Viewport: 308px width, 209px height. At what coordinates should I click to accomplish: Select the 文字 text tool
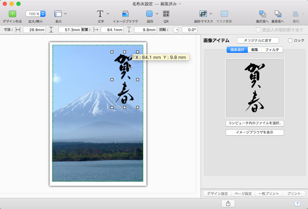pos(100,14)
